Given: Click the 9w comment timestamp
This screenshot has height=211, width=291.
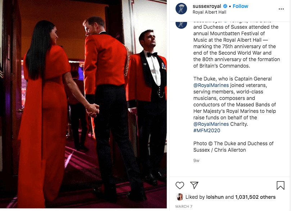Looking at the screenshot, I should point(196,161).
